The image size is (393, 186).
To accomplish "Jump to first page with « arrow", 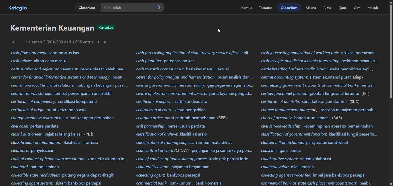I will [13, 42].
